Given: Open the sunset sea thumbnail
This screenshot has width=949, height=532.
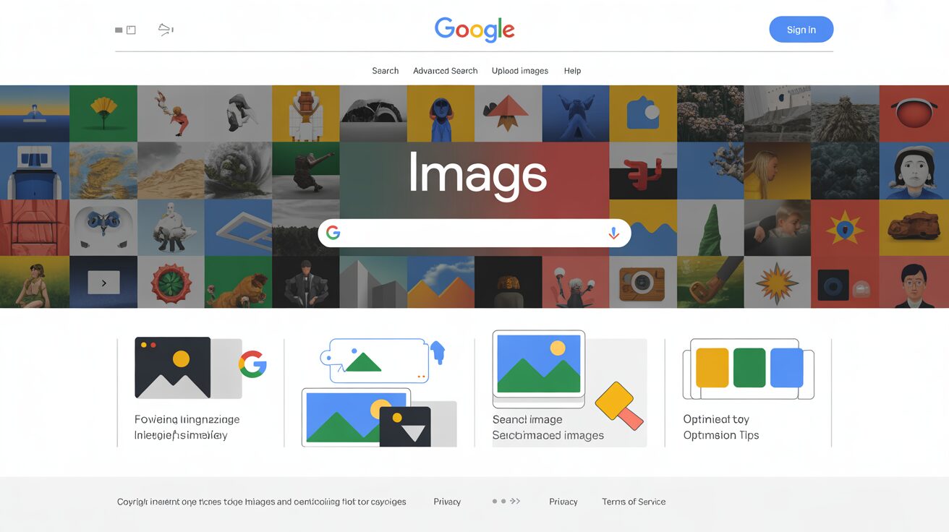Looking at the screenshot, I should tap(35, 113).
